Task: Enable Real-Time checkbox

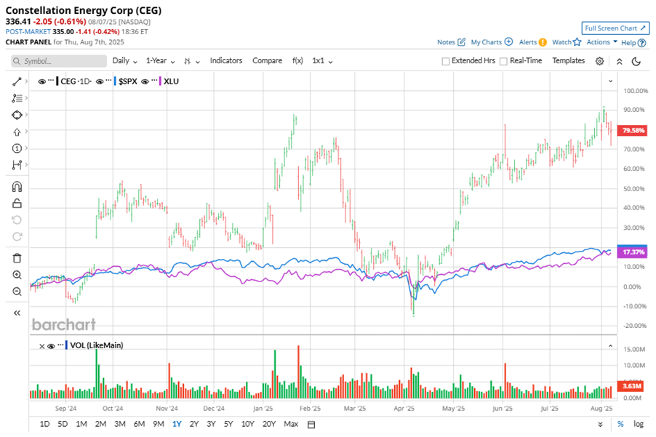Action: pyautogui.click(x=504, y=61)
